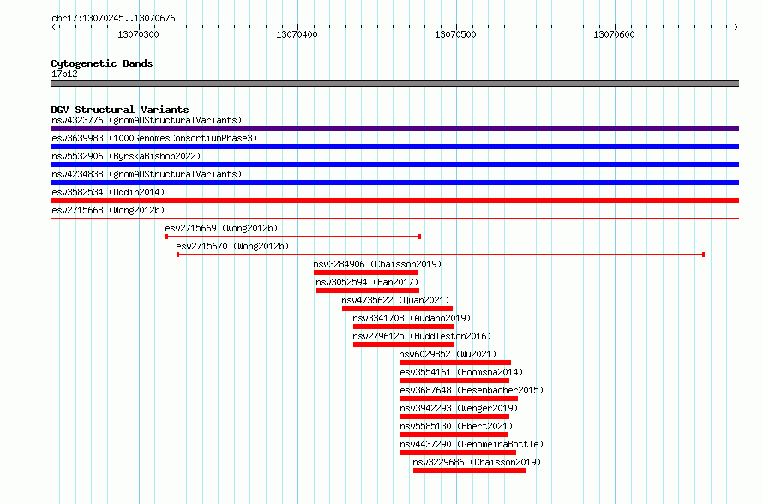Image resolution: width=763 pixels, height=504 pixels.
Task: Open nsv3284906 Chaisson2019 variant label
Action: (377, 264)
